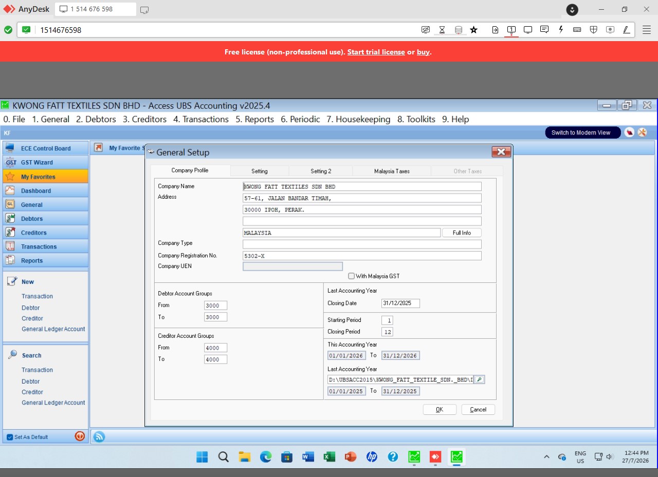Start AnyDesk session recording icon
Viewport: 658px width, 477px height.
point(610,30)
